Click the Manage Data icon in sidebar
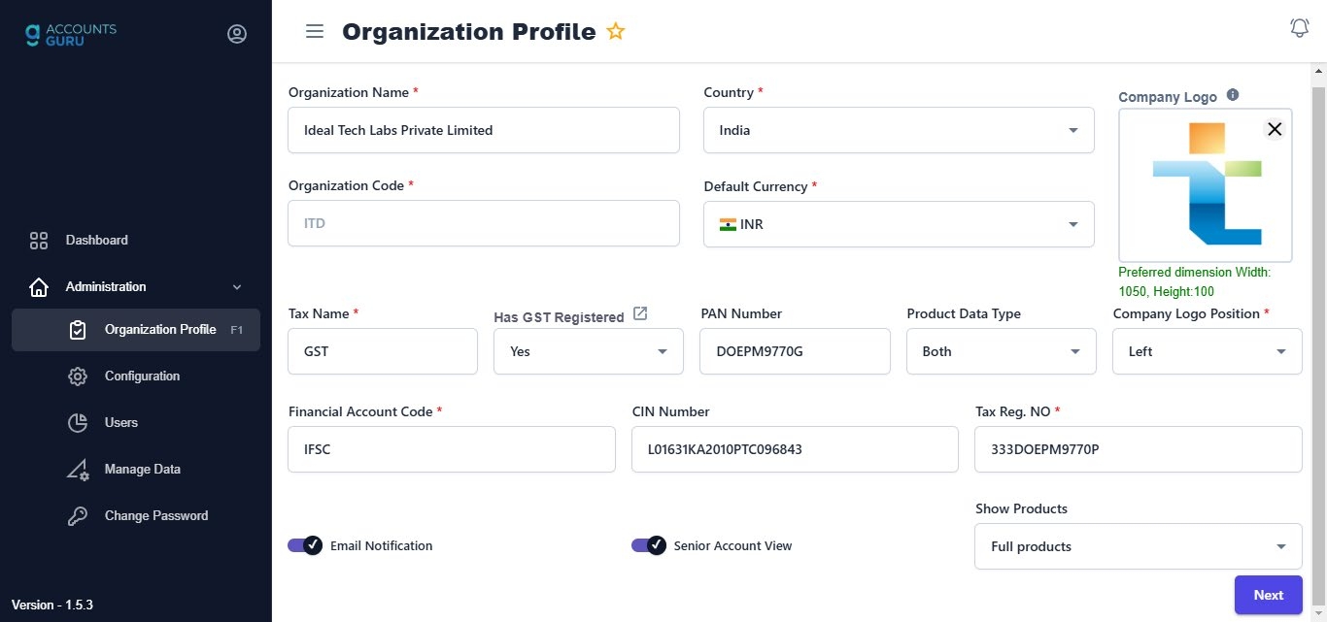The height and width of the screenshot is (622, 1327). point(78,469)
